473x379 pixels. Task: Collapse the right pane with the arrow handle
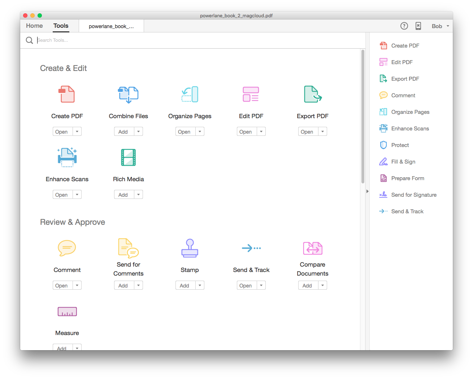pyautogui.click(x=367, y=191)
